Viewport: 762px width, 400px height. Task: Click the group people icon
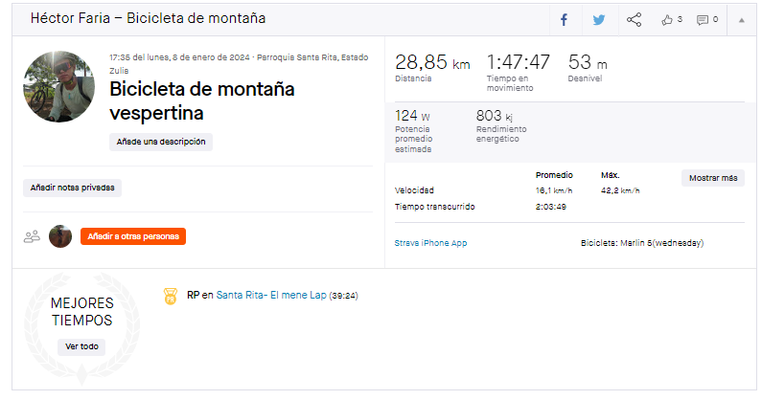pos(32,237)
